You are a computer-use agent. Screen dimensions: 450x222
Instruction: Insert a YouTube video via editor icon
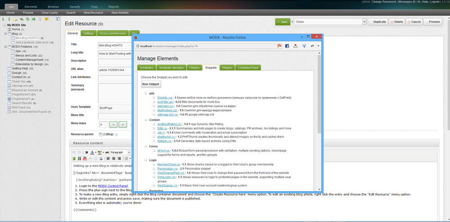(x=85, y=158)
